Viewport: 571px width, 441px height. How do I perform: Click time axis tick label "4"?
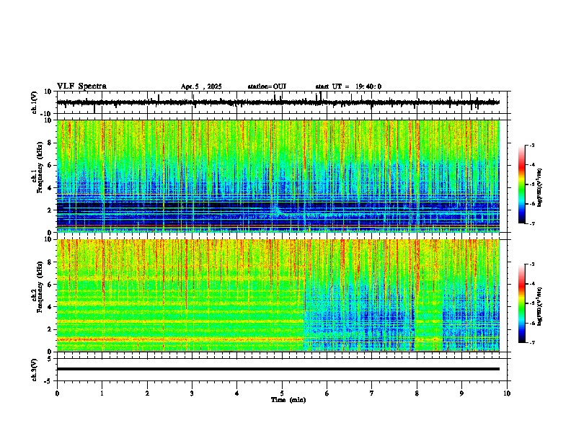pyautogui.click(x=237, y=393)
